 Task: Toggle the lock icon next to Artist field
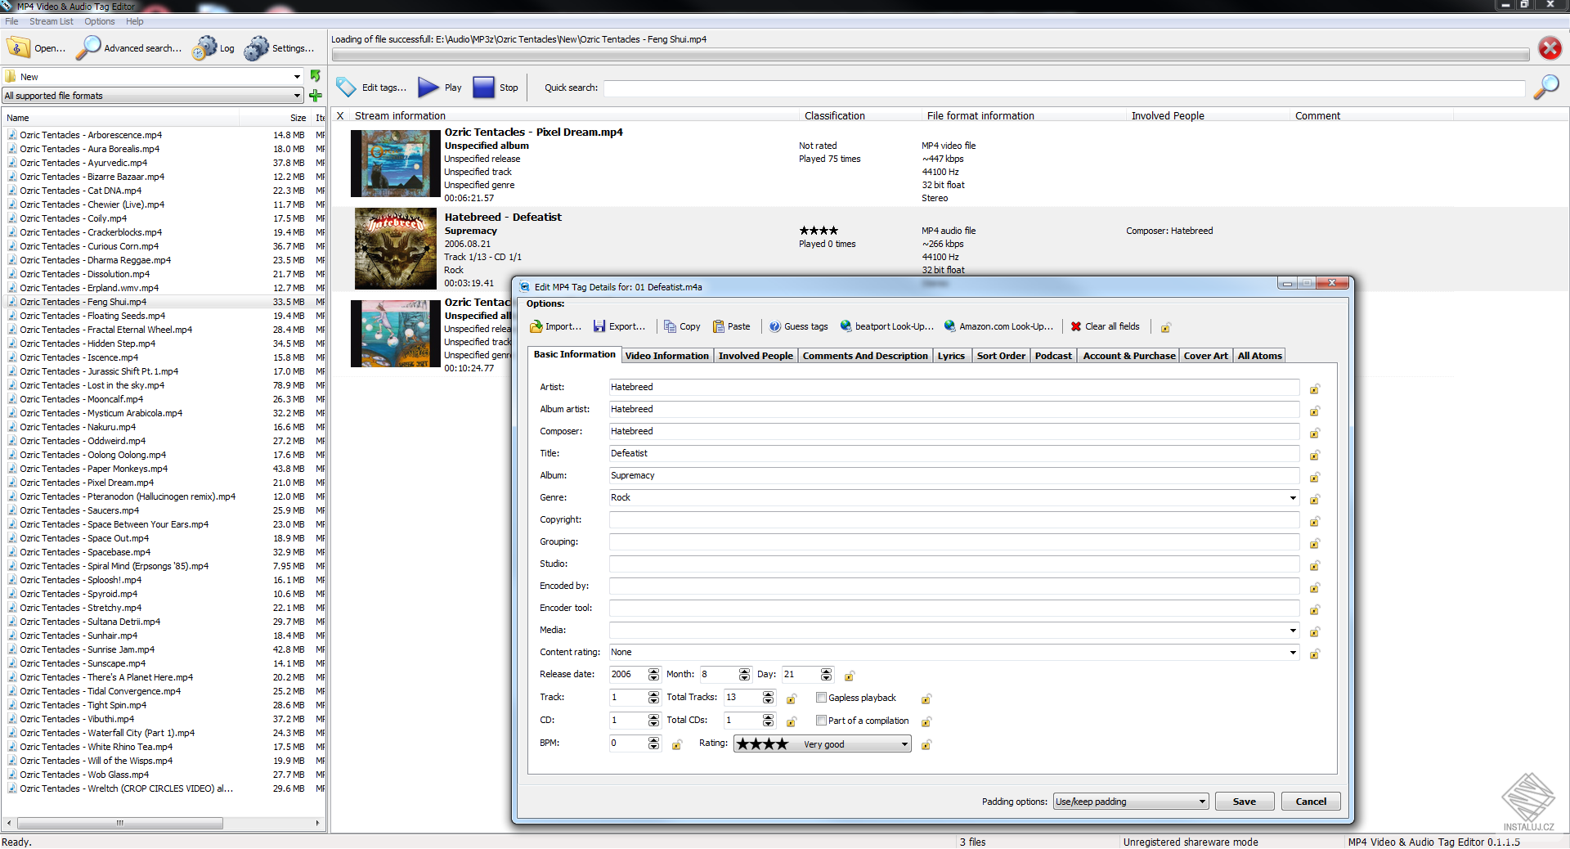[1315, 389]
